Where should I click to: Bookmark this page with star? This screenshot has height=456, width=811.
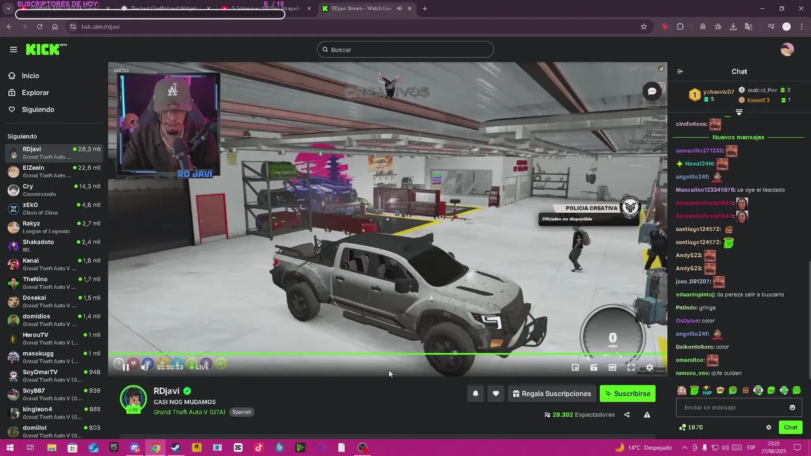tap(644, 27)
